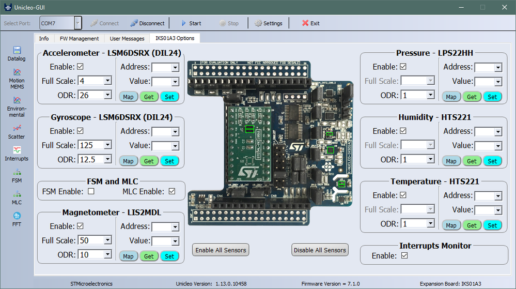Screen dimensions: 516x289
Task: Click Gyroscope Get button
Action: 149,161
